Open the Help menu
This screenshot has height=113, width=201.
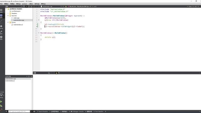pyautogui.click(x=43, y=4)
